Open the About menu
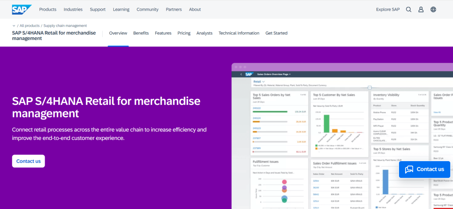The image size is (453, 209). click(x=195, y=9)
